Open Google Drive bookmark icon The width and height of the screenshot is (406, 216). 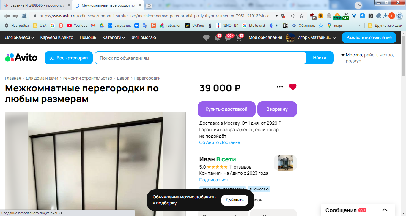click(101, 26)
